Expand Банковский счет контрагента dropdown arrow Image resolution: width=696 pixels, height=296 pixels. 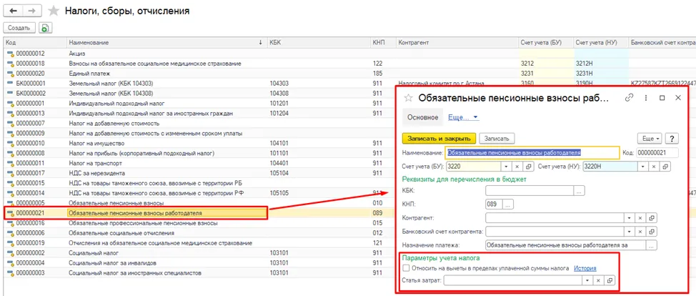pyautogui.click(x=630, y=232)
